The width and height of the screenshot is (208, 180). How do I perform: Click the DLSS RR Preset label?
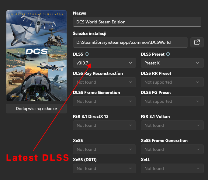click(156, 73)
